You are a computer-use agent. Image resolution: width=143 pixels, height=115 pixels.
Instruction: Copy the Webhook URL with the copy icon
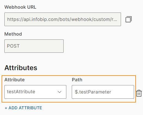pyautogui.click(x=129, y=19)
